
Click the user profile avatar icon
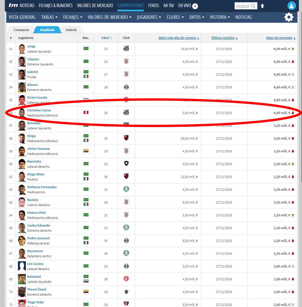pos(291,6)
